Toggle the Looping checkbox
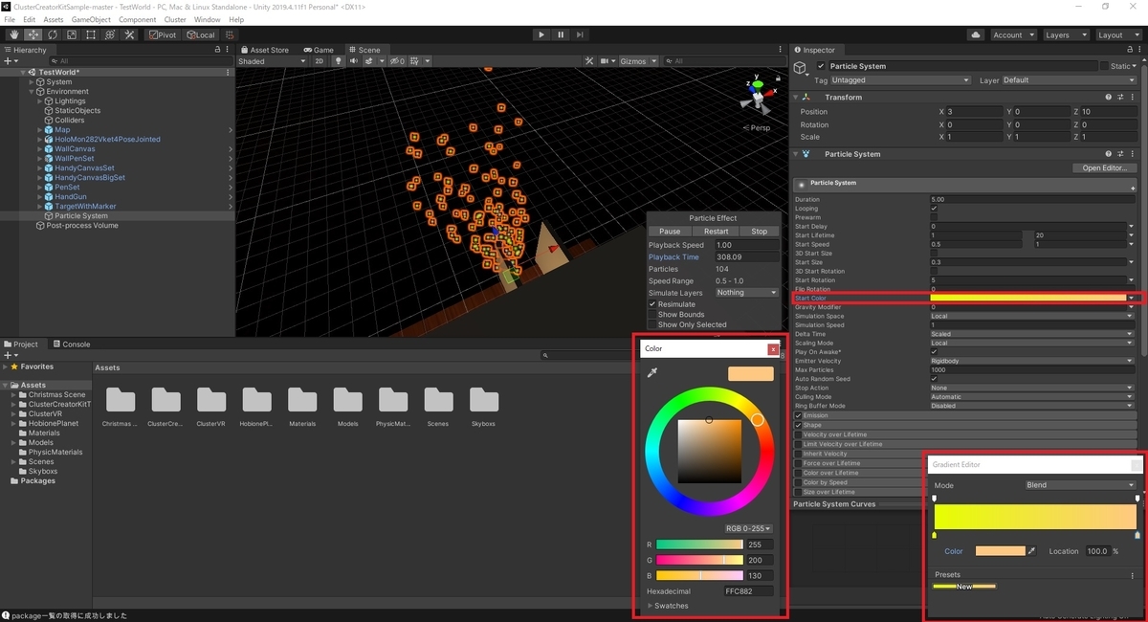 click(934, 208)
